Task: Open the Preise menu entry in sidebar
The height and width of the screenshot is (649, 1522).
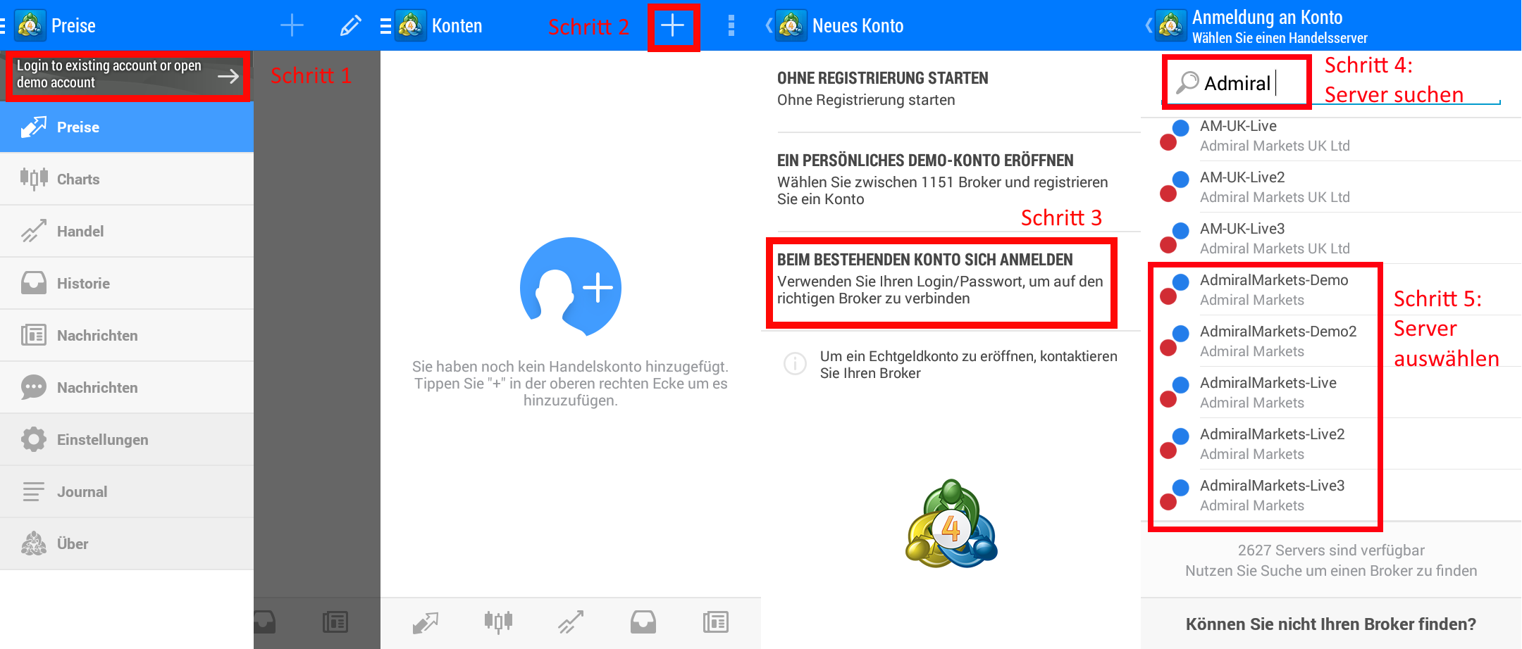Action: click(127, 127)
